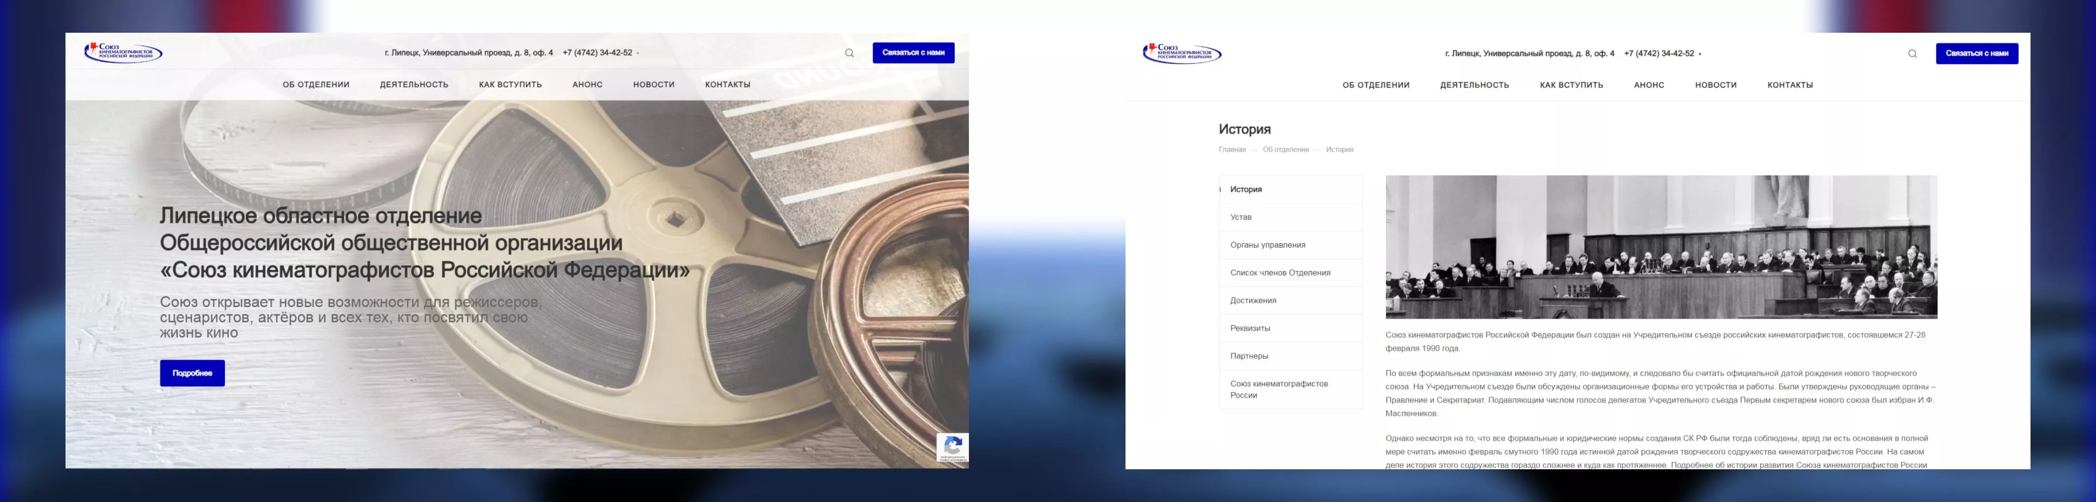
Task: Expand the phone number dropdown arrow on the homepage
Action: click(638, 53)
